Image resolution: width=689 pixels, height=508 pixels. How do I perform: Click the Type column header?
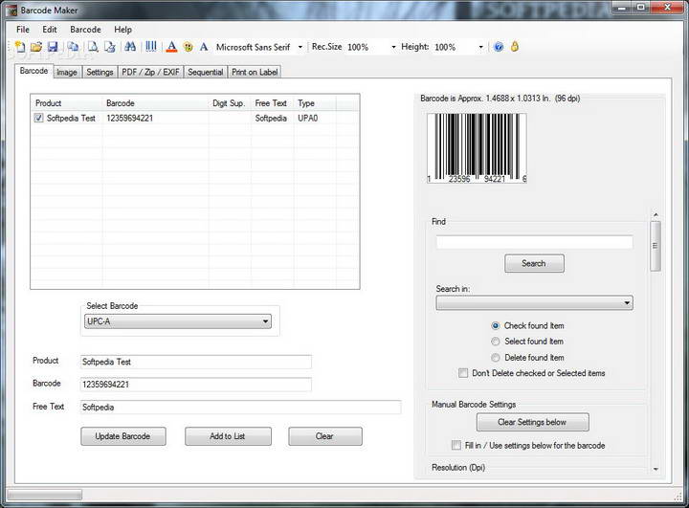coord(315,103)
